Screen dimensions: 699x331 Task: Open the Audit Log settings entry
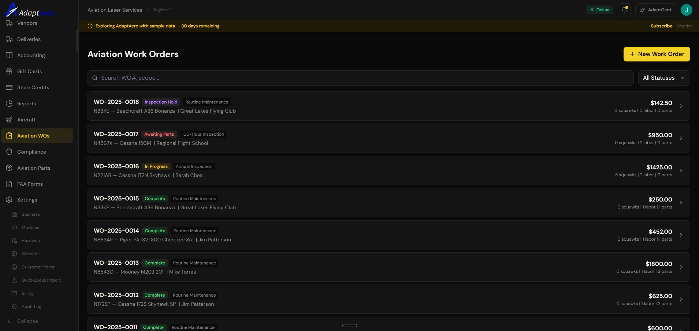point(31,306)
